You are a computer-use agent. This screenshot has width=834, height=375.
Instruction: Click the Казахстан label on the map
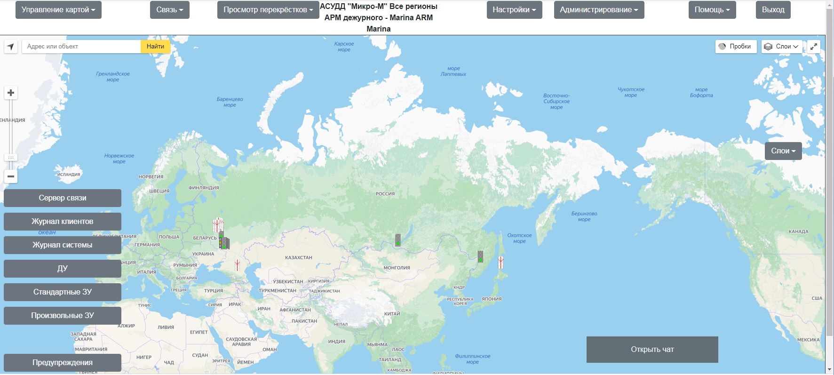(299, 258)
